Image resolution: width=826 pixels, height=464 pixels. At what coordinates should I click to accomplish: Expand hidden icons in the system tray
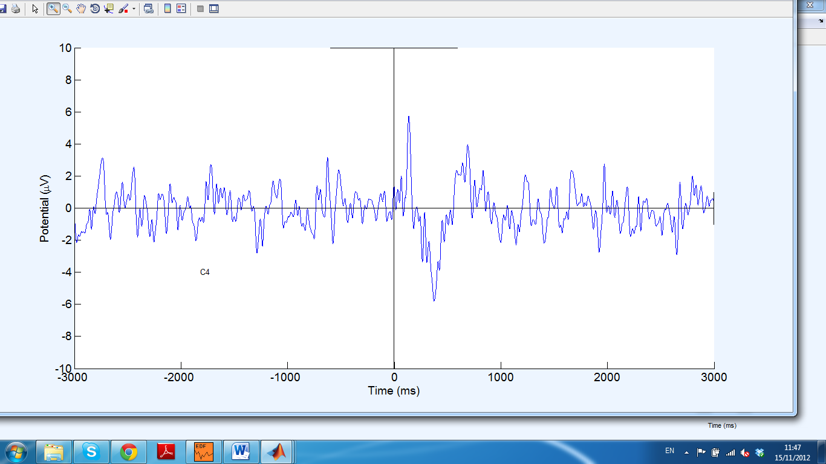click(687, 452)
